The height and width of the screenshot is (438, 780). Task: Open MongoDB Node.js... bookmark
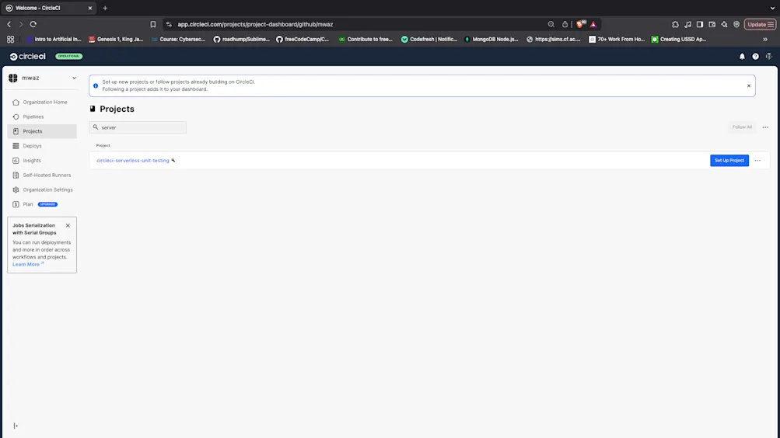pos(491,40)
